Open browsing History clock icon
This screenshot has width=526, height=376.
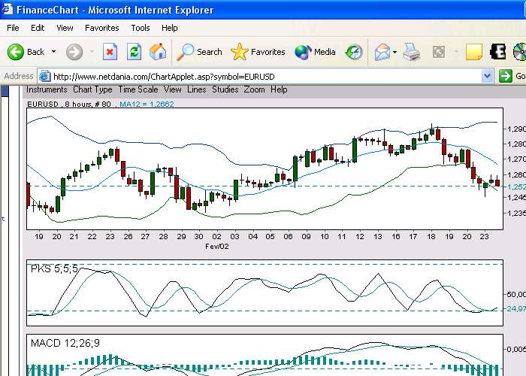click(354, 52)
